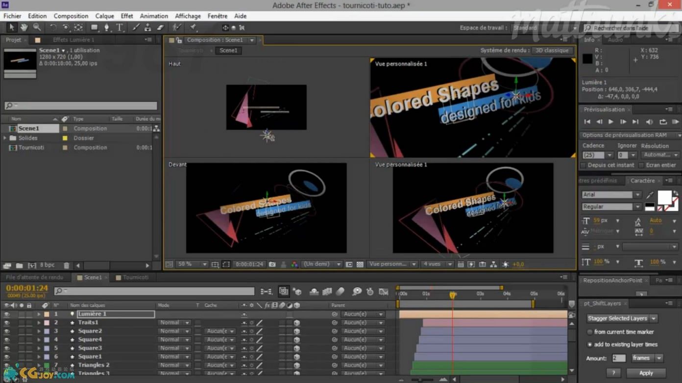The width and height of the screenshot is (682, 383).
Task: Create a new folder in Project panel
Action: click(x=19, y=266)
